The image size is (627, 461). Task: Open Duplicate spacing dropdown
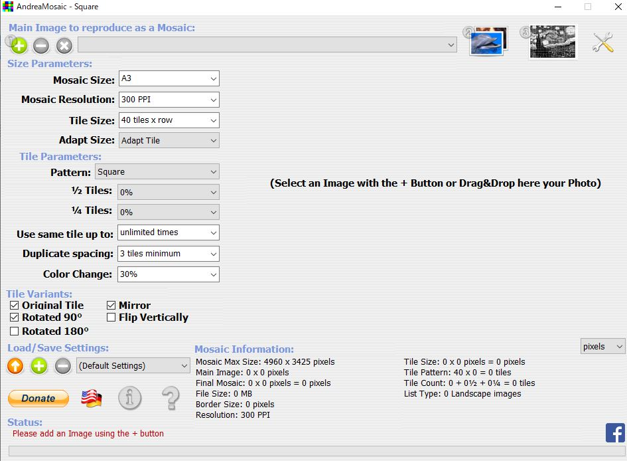(x=169, y=254)
